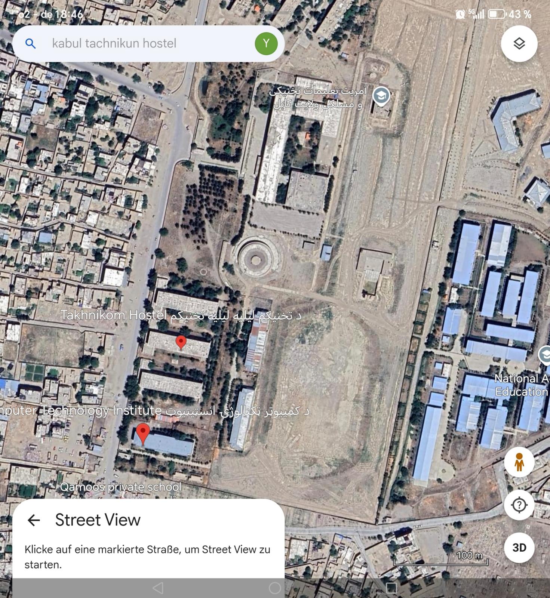Center map on my location
550x598 pixels.
pyautogui.click(x=519, y=505)
